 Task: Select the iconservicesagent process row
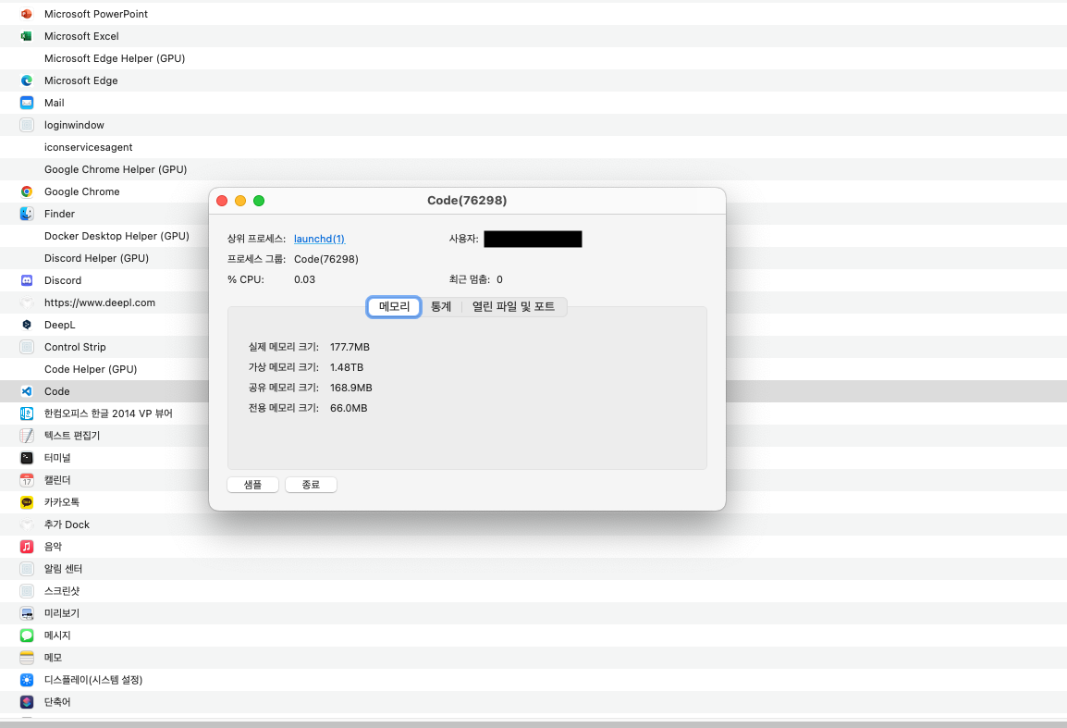pyautogui.click(x=533, y=147)
